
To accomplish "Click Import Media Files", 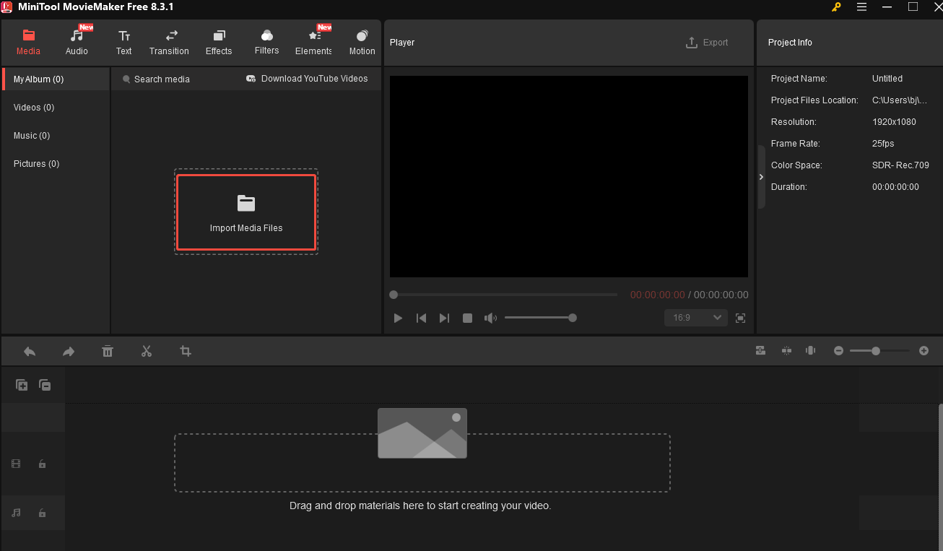I will tap(245, 212).
